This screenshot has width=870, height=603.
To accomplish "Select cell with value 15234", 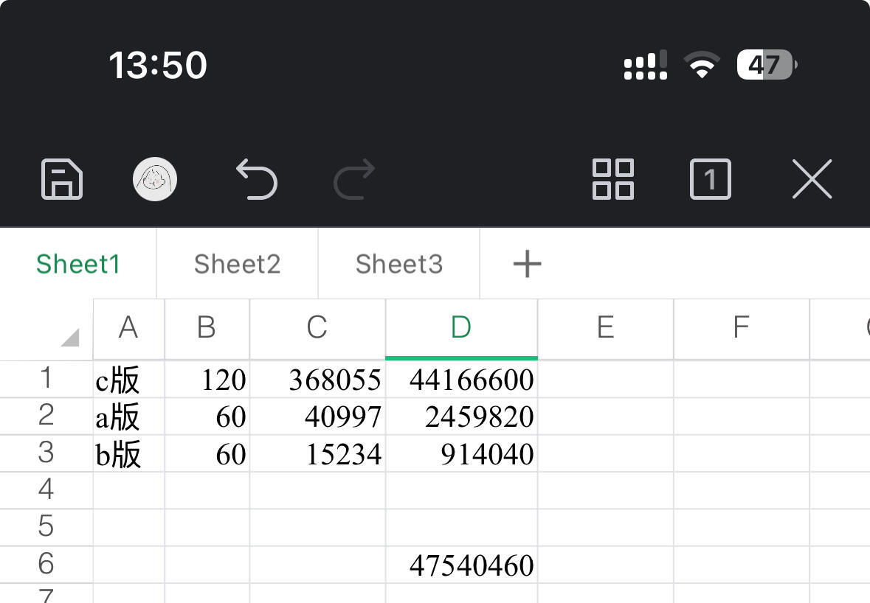I will tap(317, 453).
